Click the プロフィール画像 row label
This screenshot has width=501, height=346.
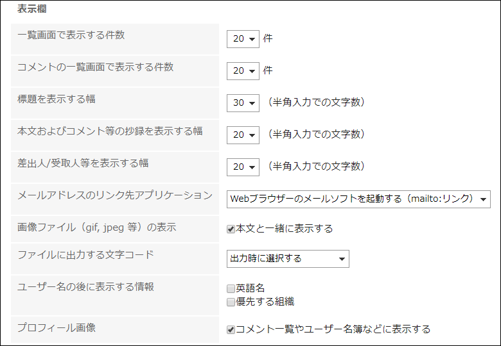[57, 328]
